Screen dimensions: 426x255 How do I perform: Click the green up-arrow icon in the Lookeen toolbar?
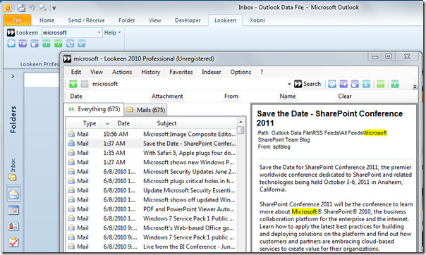(381, 84)
